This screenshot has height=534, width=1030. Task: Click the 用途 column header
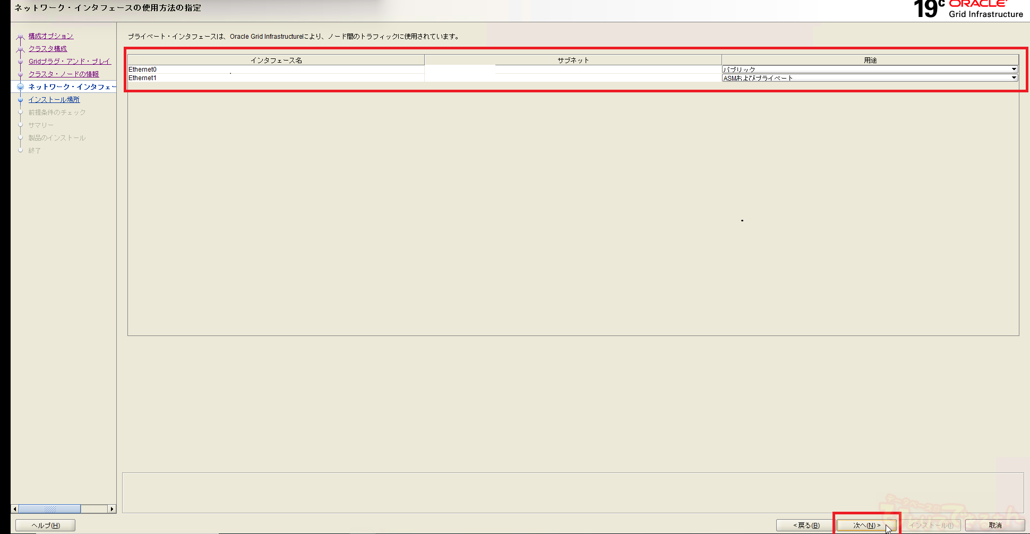(x=870, y=60)
